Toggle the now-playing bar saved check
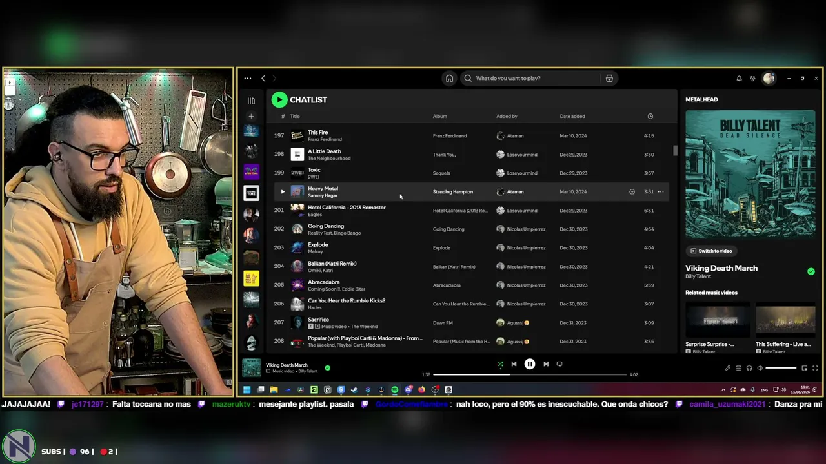 327,368
